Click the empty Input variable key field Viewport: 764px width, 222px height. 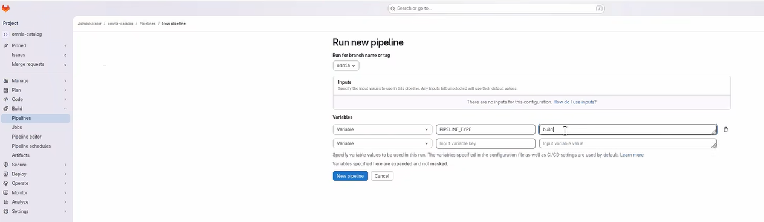pos(485,143)
